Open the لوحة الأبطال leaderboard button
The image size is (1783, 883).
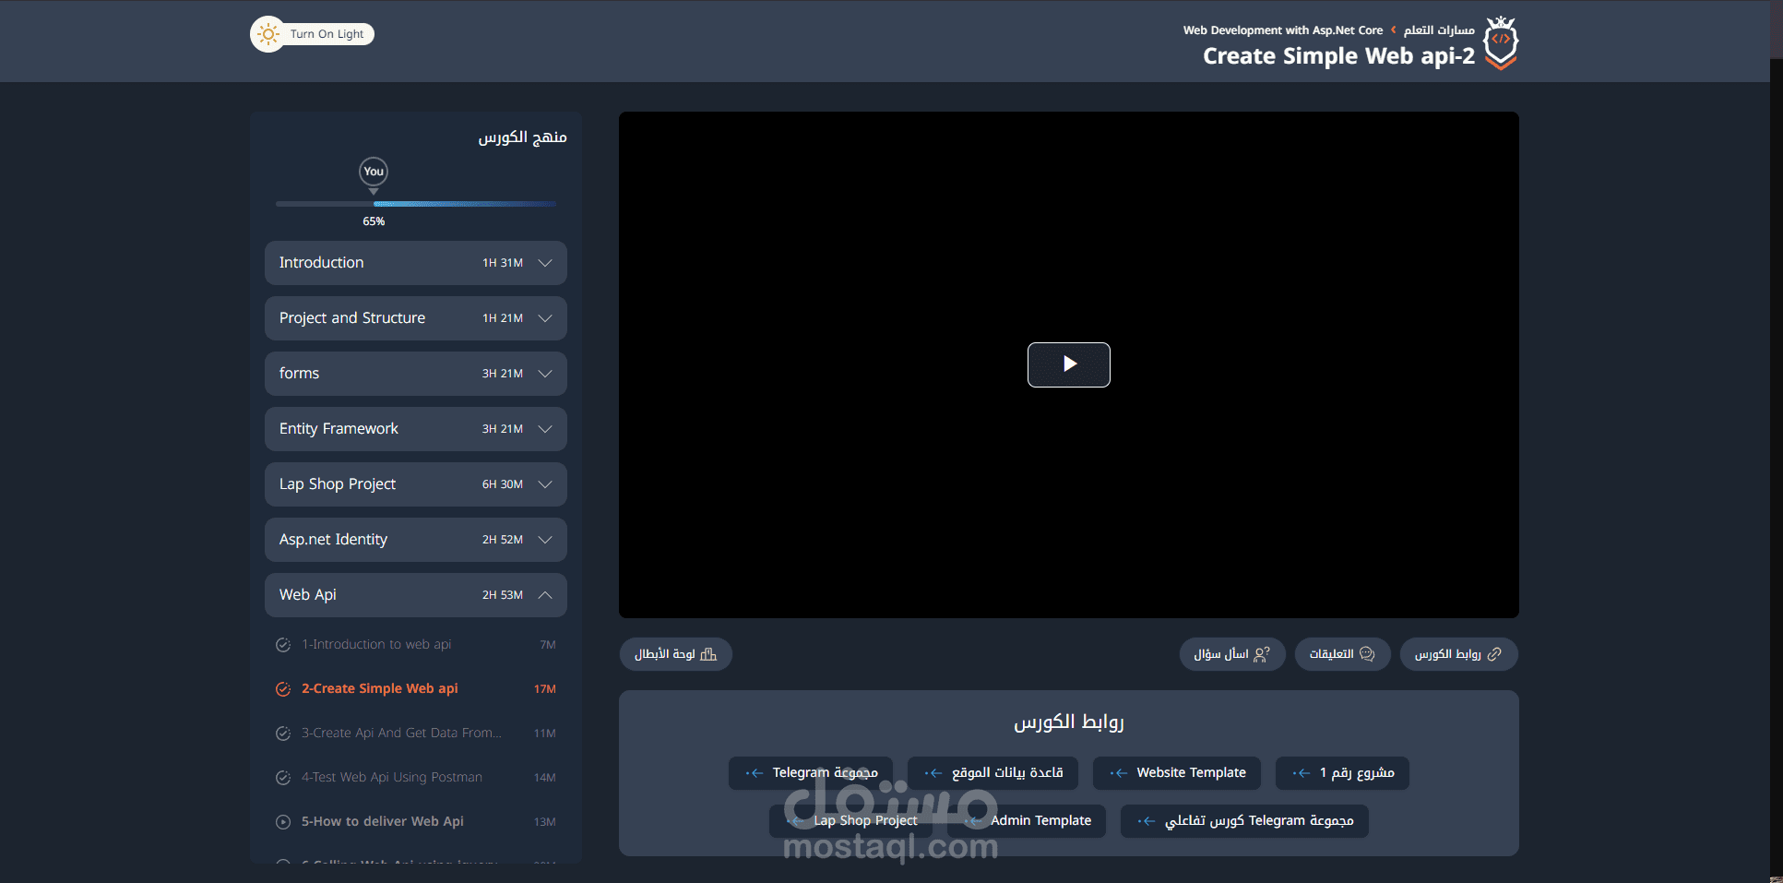click(x=676, y=654)
